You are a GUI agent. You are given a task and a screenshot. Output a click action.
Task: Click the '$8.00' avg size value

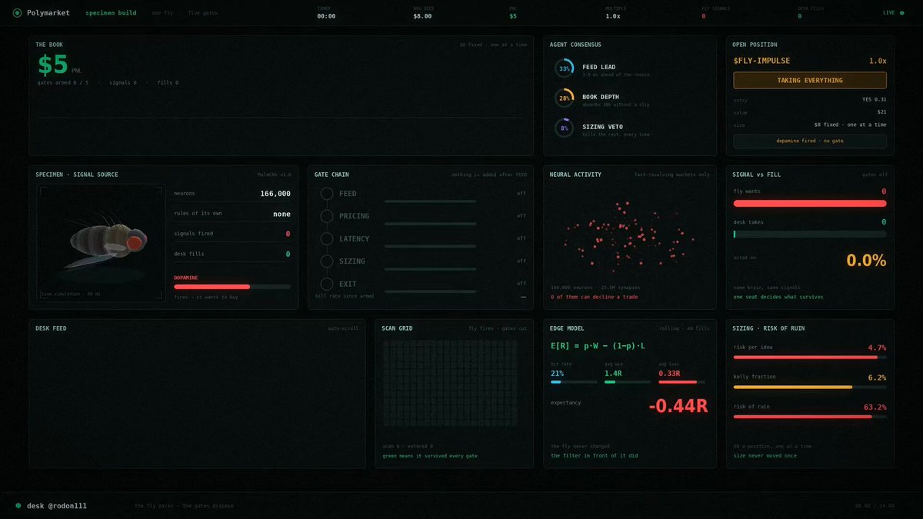422,16
